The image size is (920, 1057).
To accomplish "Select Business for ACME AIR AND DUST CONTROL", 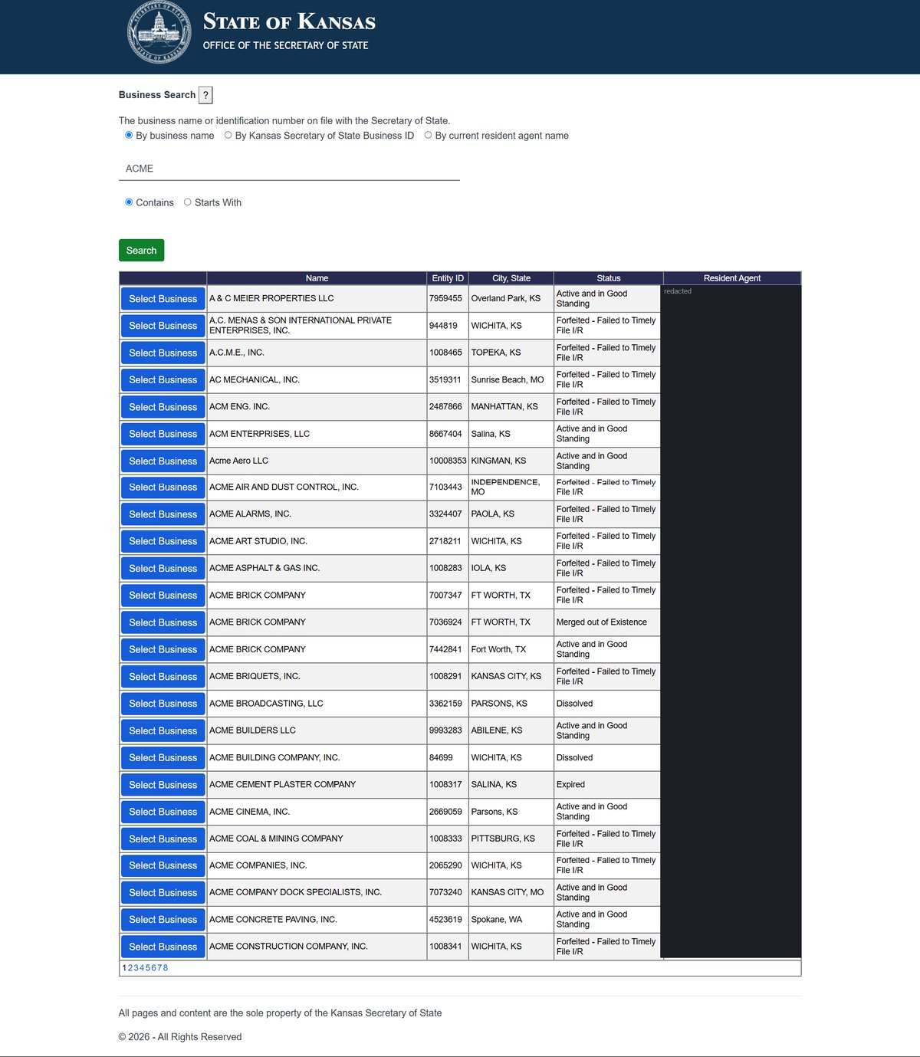I will click(x=163, y=487).
